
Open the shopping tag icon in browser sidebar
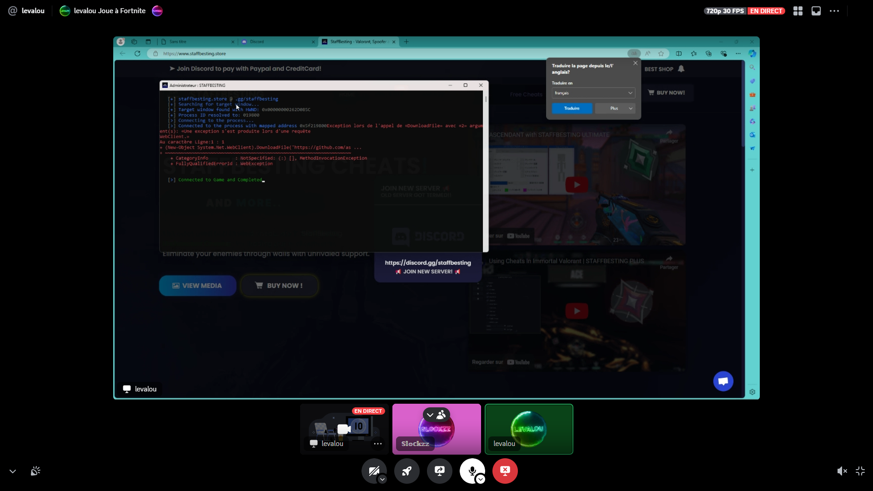pyautogui.click(x=753, y=81)
